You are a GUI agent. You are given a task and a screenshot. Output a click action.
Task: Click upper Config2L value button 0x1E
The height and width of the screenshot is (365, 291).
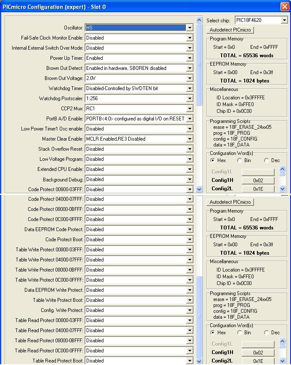[258, 189]
